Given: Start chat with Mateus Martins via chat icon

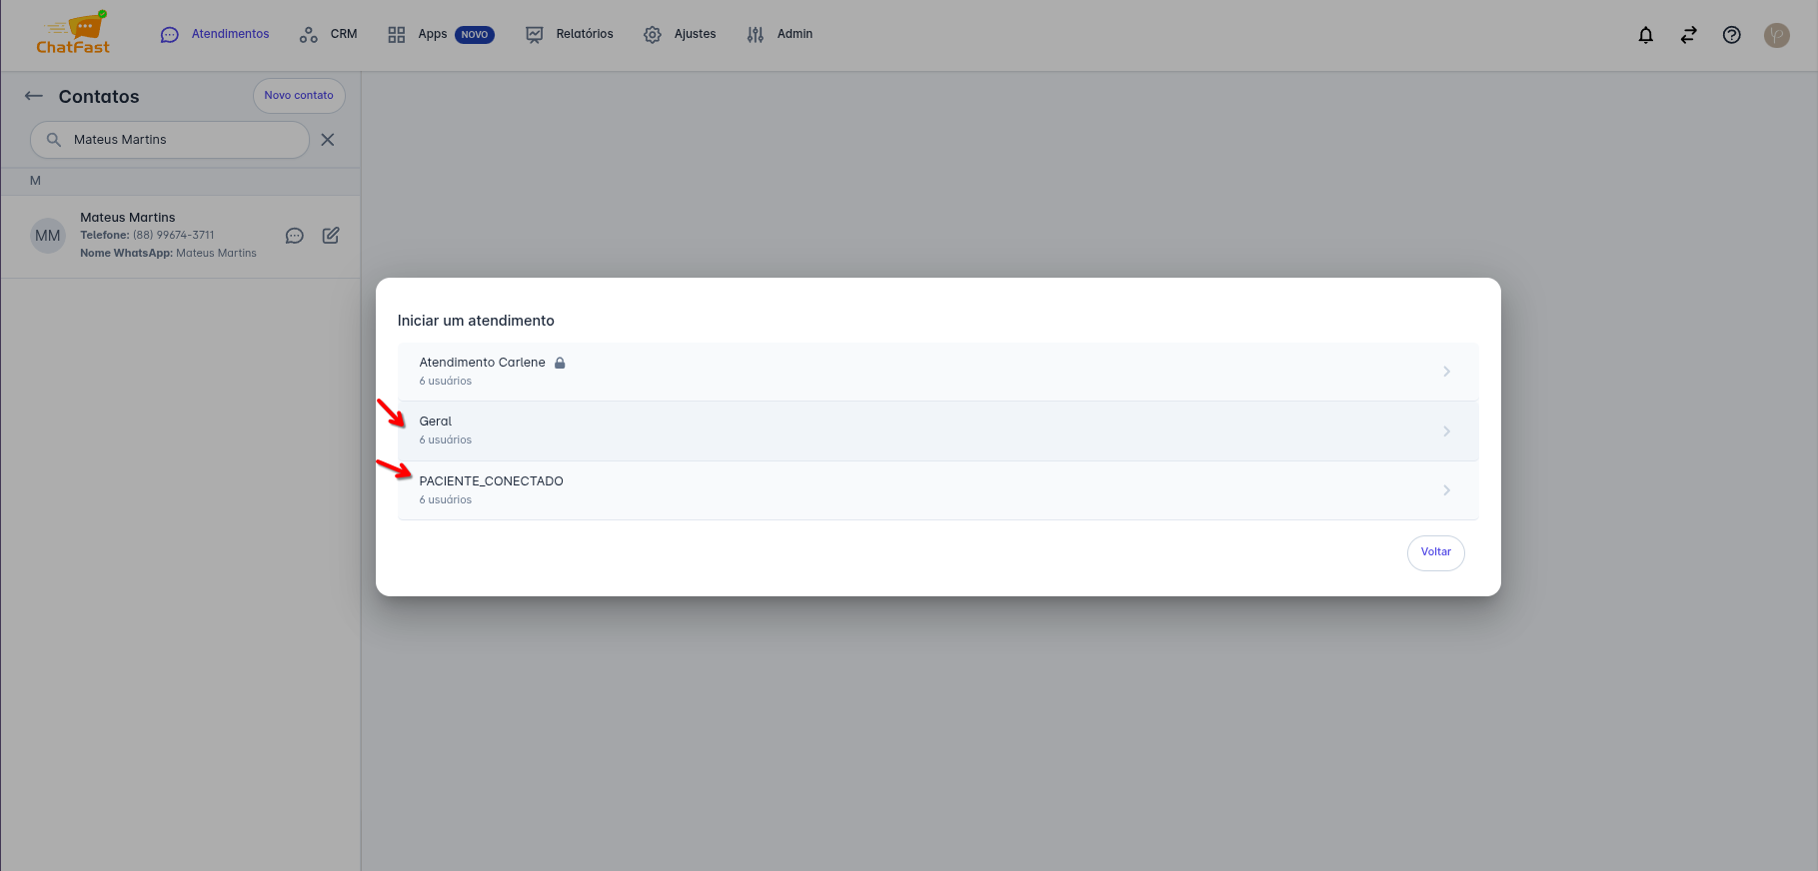Looking at the screenshot, I should pyautogui.click(x=294, y=236).
